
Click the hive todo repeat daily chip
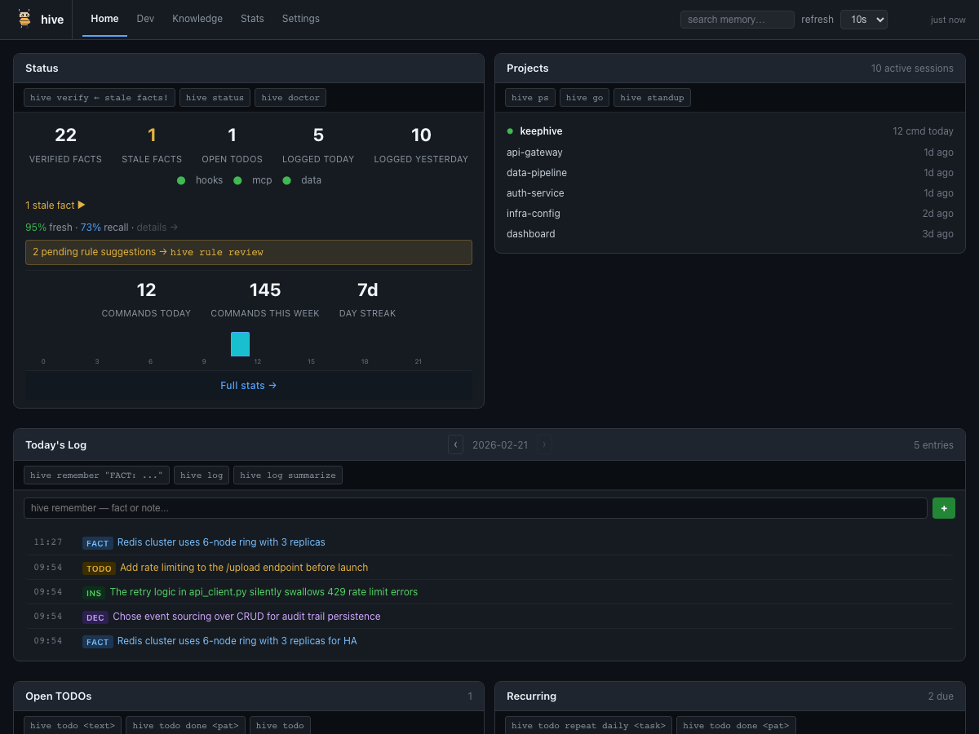(588, 725)
